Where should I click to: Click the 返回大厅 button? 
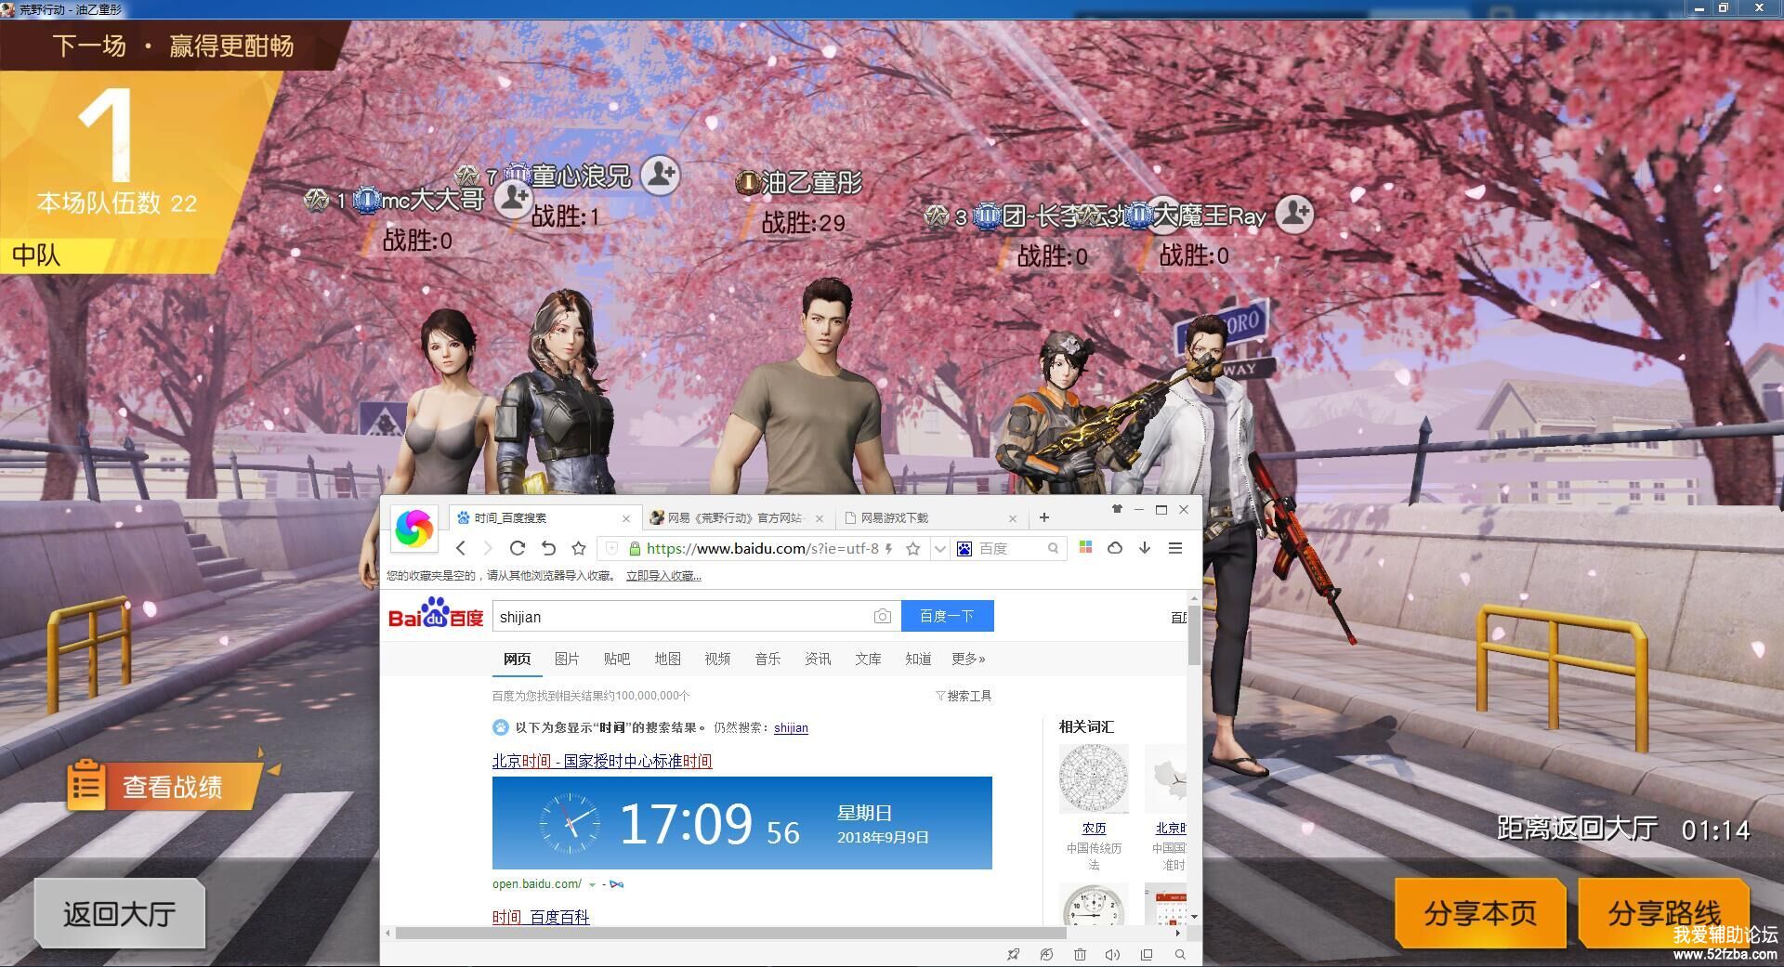(120, 914)
